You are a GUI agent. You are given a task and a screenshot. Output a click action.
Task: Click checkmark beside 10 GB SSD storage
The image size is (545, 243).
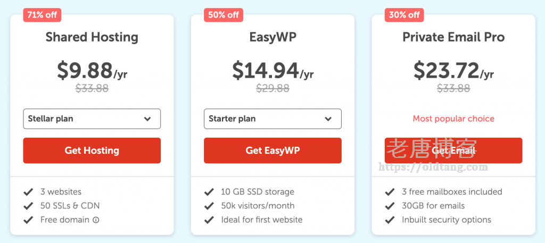pos(209,192)
